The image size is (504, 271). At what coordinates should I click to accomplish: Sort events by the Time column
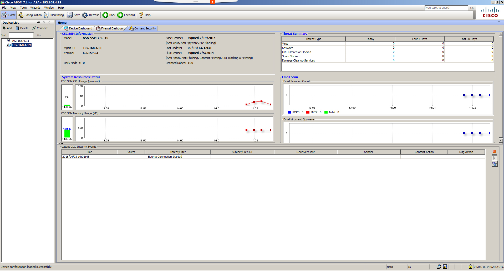click(x=89, y=152)
